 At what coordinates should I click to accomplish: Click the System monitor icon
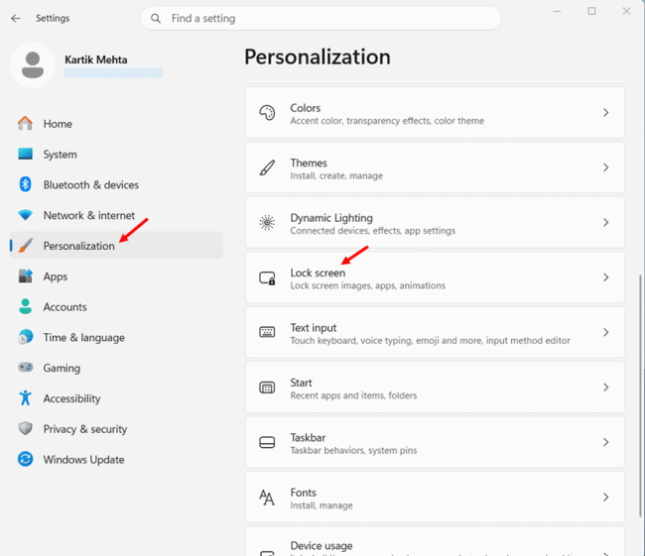25,154
